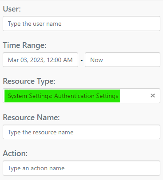Click the 'Action:' label

15,153
